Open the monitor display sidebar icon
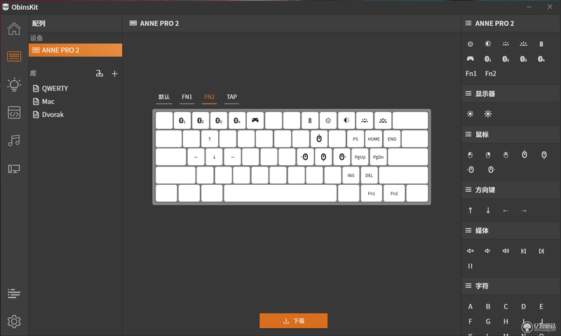561x336 pixels. click(14, 169)
